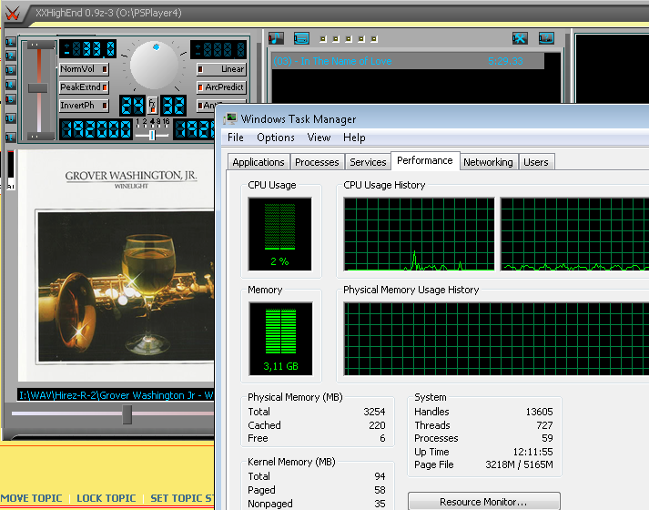The width and height of the screenshot is (649, 510).
Task: Click the Physical Memory Total value 3254
Action: point(374,412)
